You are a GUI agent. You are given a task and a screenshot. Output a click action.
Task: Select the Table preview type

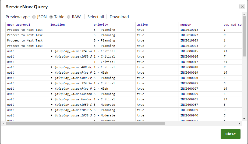[51, 17]
